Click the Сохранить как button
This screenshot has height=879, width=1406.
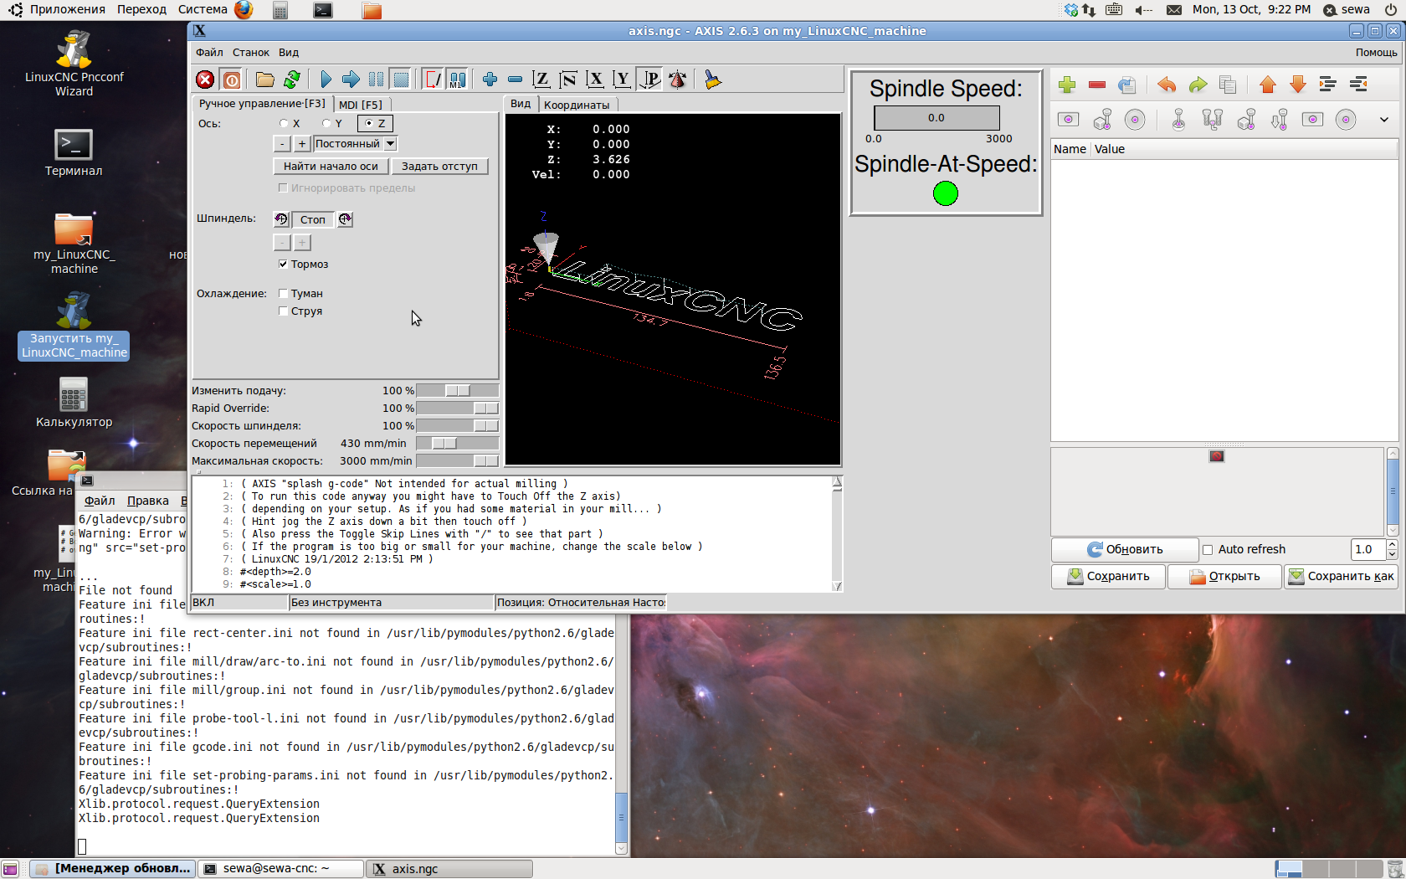coord(1342,577)
